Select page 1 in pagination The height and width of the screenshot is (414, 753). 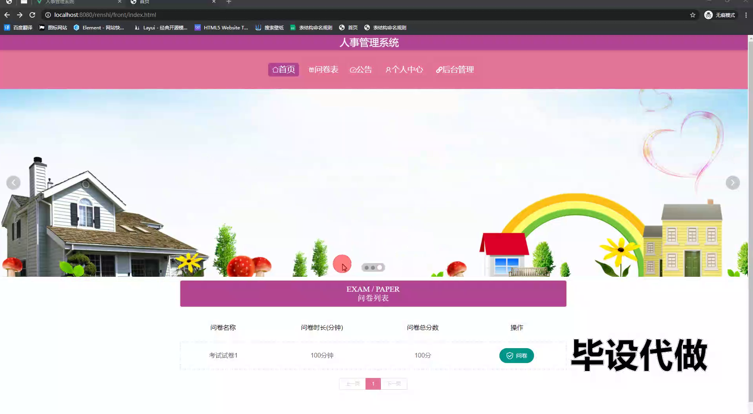click(373, 384)
